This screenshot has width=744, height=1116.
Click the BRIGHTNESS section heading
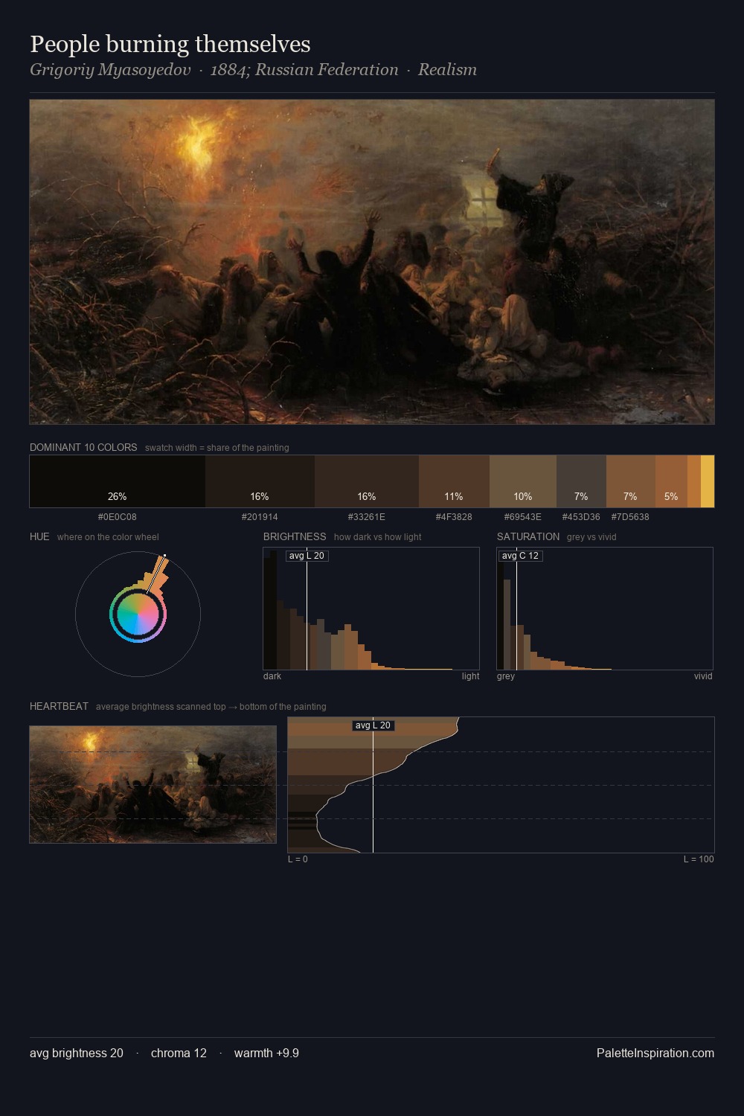click(295, 537)
